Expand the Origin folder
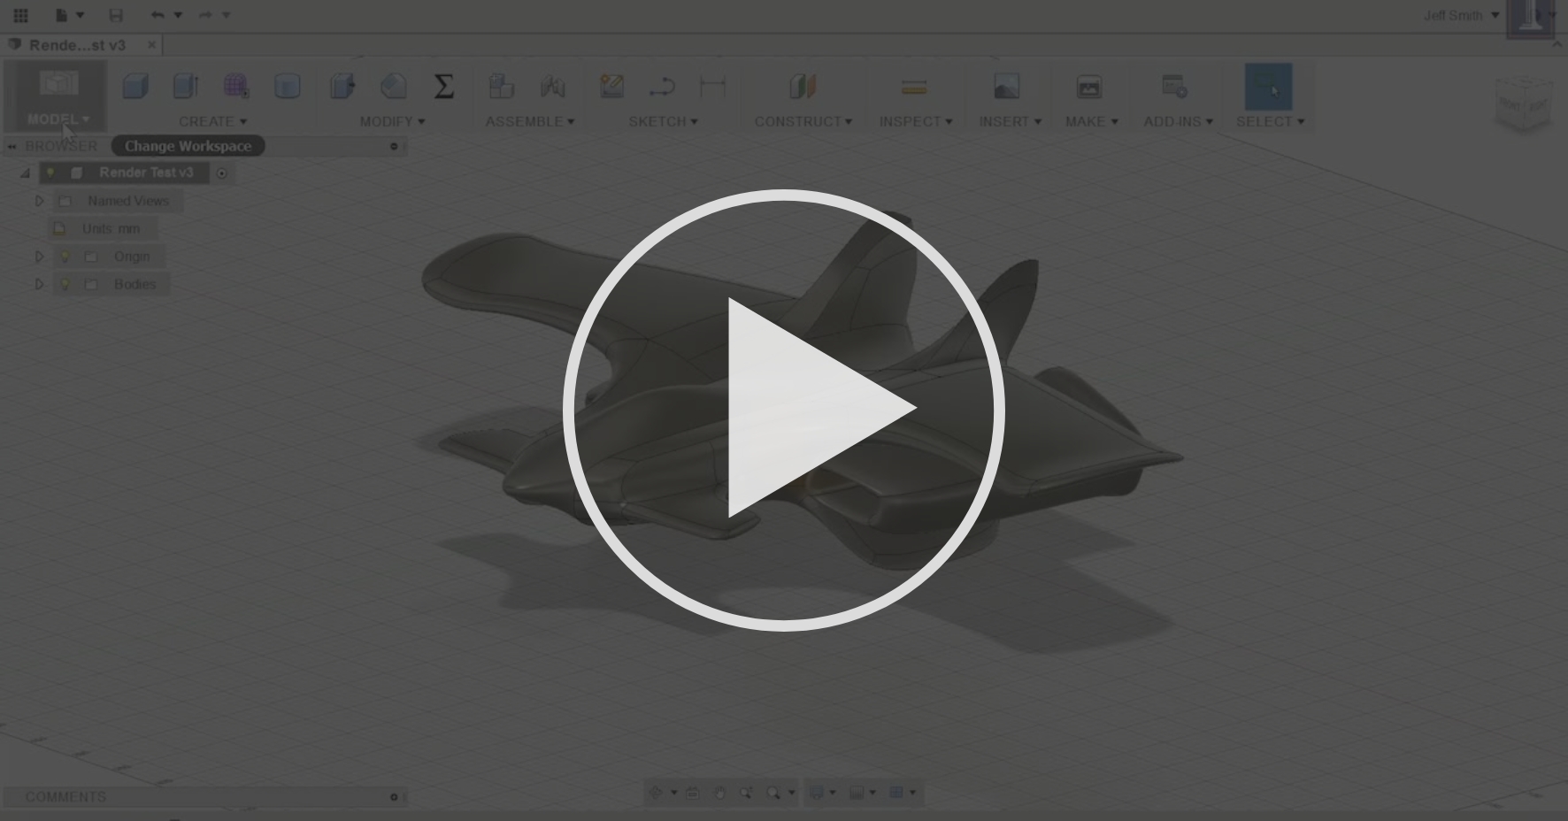 (39, 257)
